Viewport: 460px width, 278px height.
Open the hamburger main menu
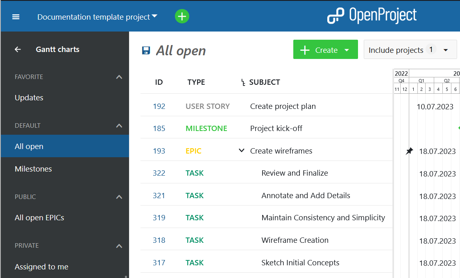(x=16, y=17)
